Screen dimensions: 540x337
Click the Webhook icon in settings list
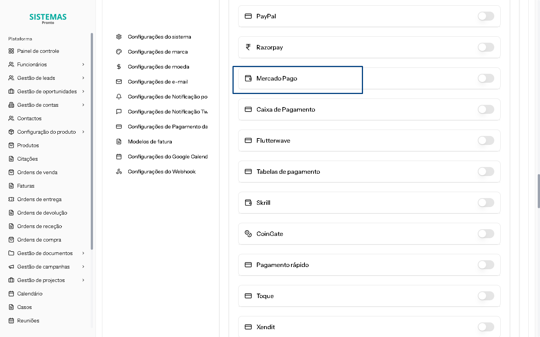pyautogui.click(x=119, y=171)
